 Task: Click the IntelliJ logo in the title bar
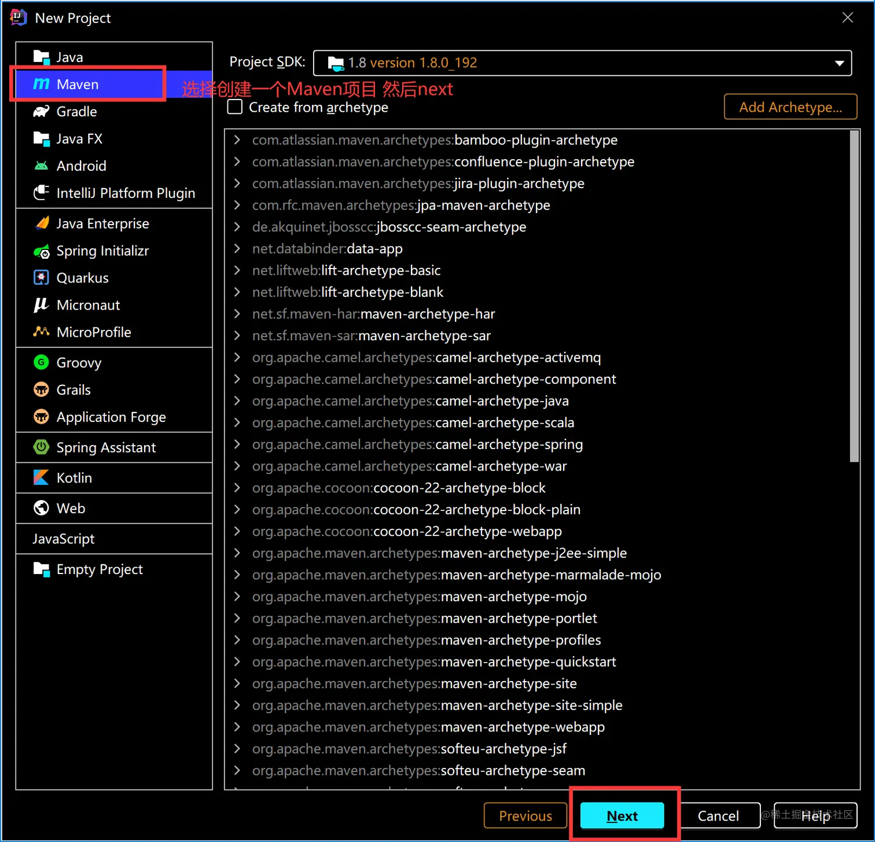tap(19, 17)
